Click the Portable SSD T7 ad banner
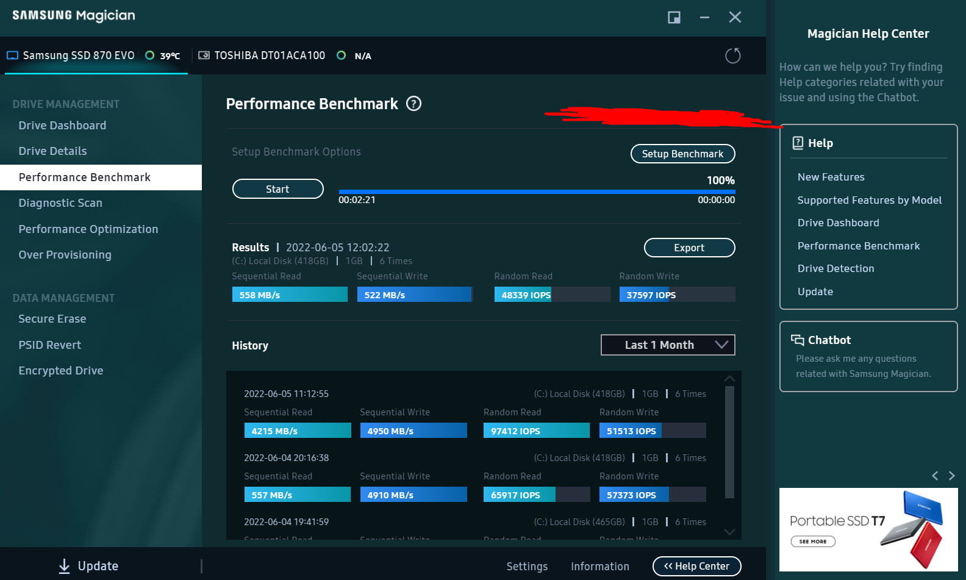Screen dimensions: 966x580 pyautogui.click(x=868, y=529)
